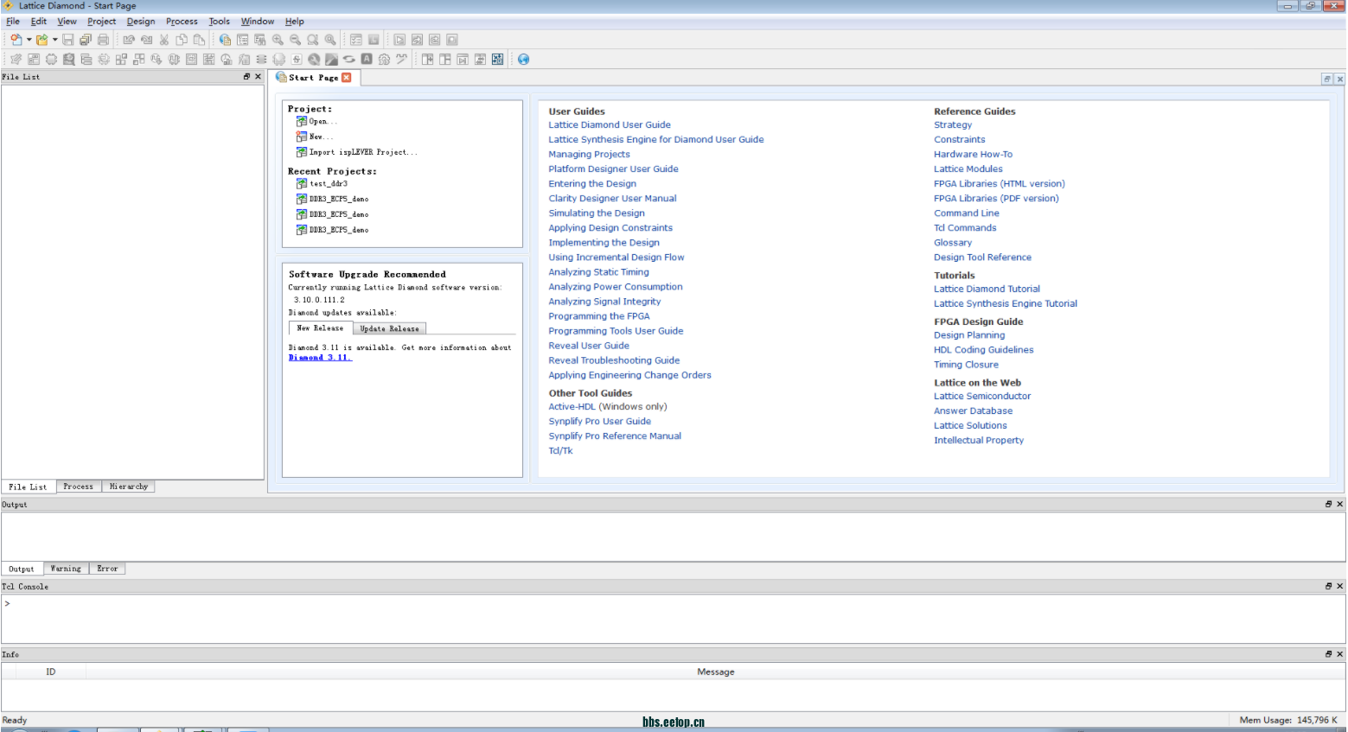Open Lattice Diamond Tutorial link

pyautogui.click(x=987, y=290)
